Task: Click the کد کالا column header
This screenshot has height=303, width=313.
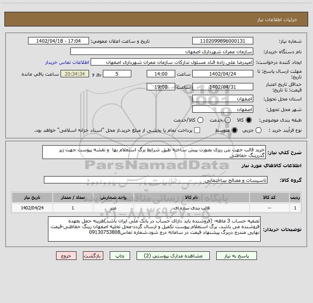Action: tap(269, 197)
